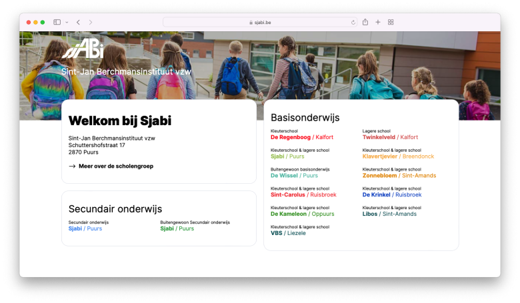Click the Kleuterschool label above De Regenboog

[x=284, y=131]
